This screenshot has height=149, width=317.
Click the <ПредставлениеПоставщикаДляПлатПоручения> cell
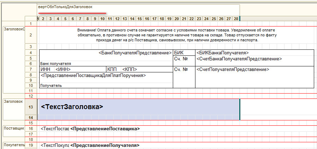pos(93,75)
